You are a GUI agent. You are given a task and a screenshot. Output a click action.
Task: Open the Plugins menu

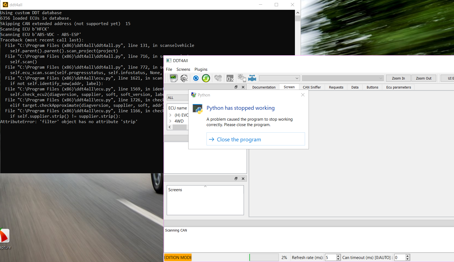pos(201,69)
